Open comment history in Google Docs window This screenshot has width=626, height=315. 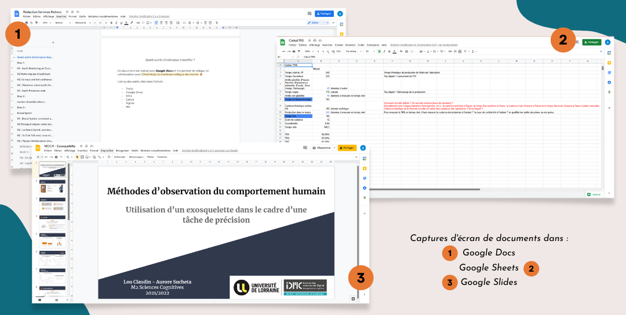[310, 13]
